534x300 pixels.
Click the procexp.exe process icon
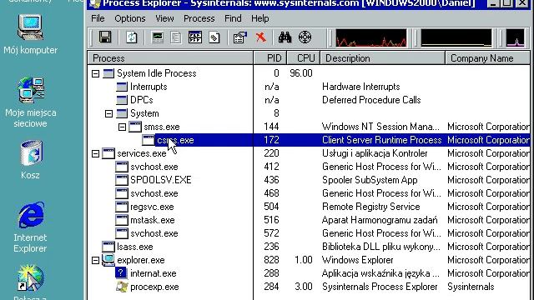pyautogui.click(x=122, y=287)
